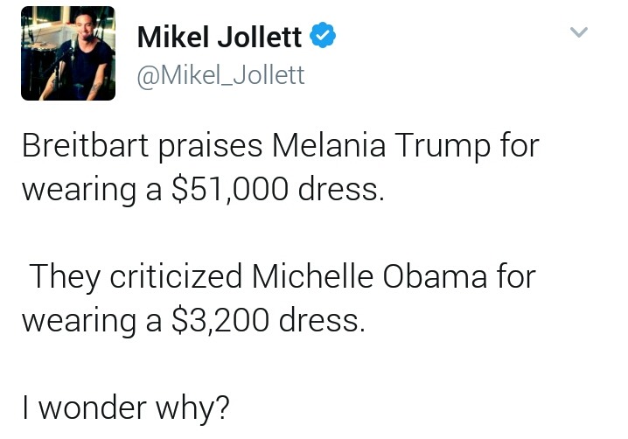This screenshot has height=439, width=628.
Task: Open the tweet options chevron menu
Action: pyautogui.click(x=579, y=32)
